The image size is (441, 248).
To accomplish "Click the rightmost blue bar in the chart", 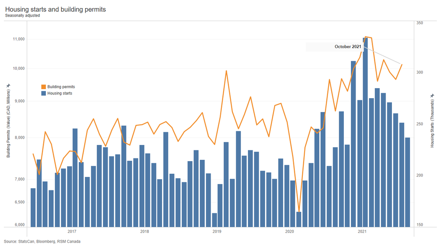I will pyautogui.click(x=407, y=182).
